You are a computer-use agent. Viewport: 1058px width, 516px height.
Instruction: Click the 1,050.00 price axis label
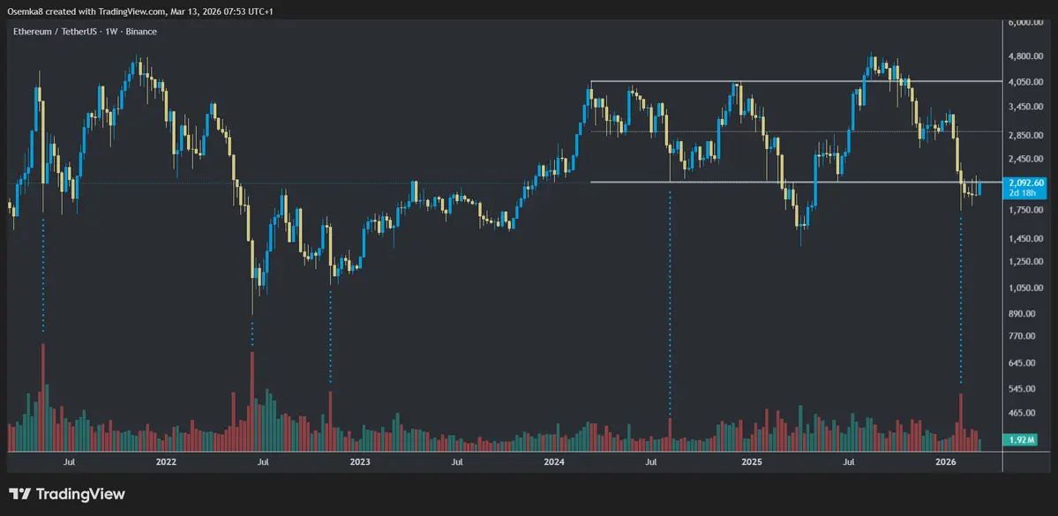[x=1026, y=288]
